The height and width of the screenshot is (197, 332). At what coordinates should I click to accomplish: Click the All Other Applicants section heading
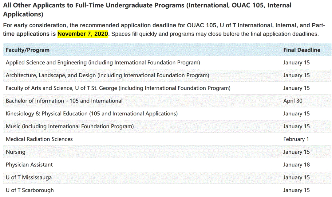click(x=147, y=10)
